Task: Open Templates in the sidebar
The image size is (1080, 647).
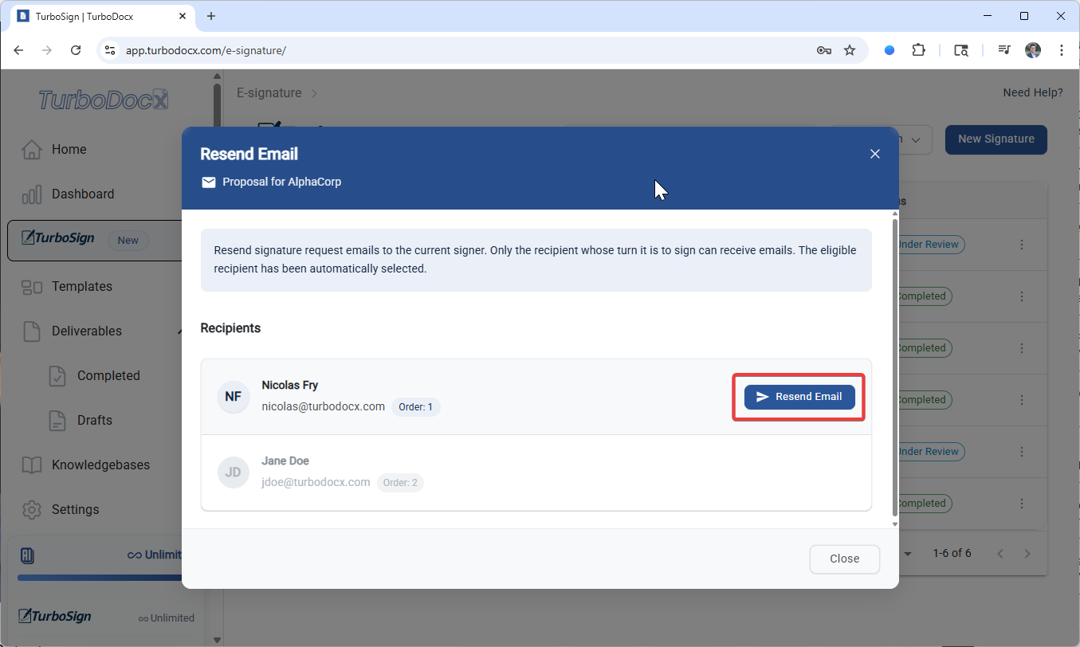Action: (x=82, y=286)
